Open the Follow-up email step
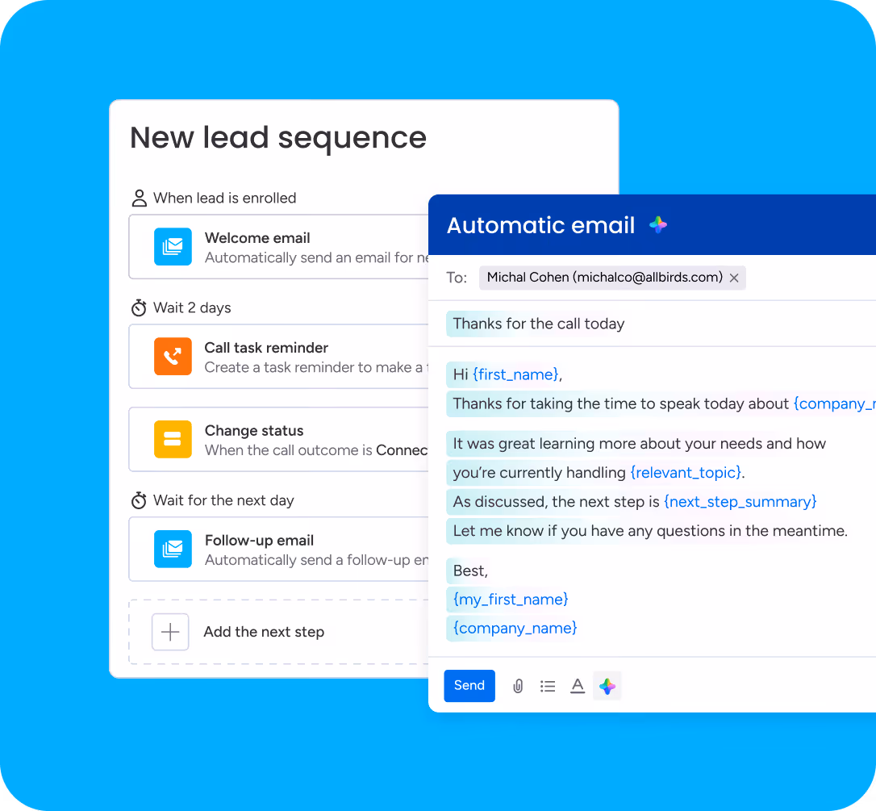 tap(279, 549)
